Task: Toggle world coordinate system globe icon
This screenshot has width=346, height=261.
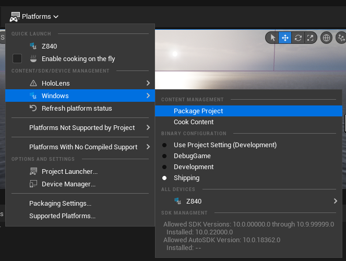Action: click(x=327, y=38)
